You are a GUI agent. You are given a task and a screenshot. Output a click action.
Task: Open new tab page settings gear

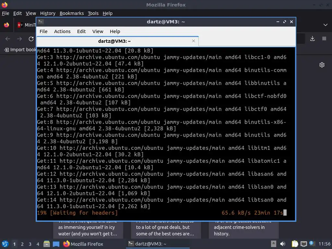tap(322, 65)
